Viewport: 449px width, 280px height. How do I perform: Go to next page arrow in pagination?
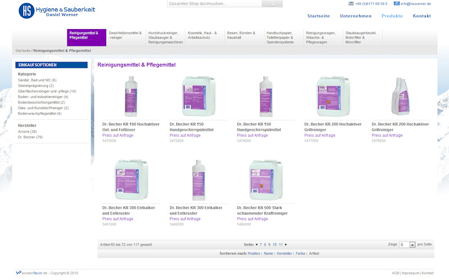(x=286, y=245)
